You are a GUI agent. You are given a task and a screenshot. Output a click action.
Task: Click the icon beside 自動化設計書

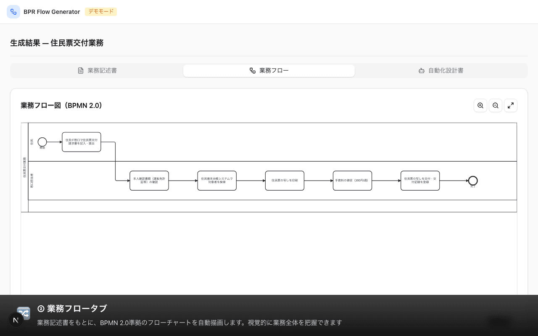(422, 71)
